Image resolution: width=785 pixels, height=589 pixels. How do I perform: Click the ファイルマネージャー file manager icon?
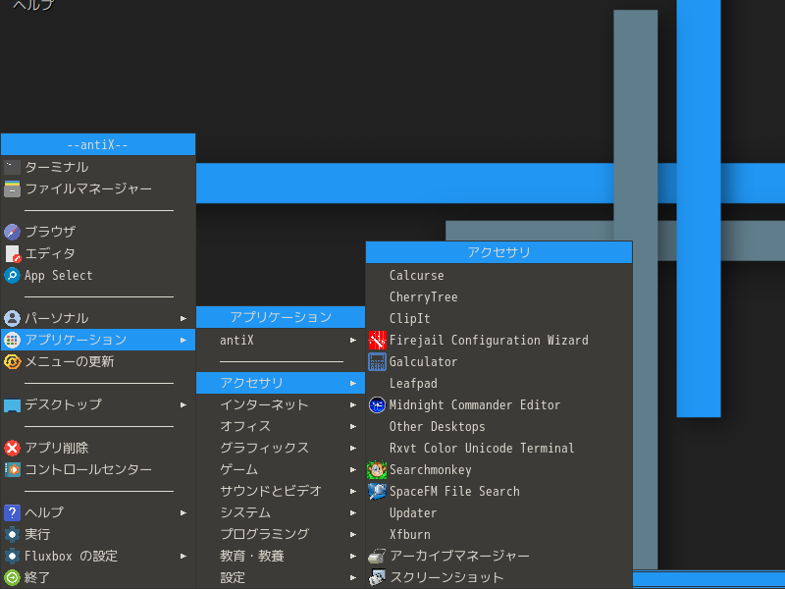(x=12, y=188)
